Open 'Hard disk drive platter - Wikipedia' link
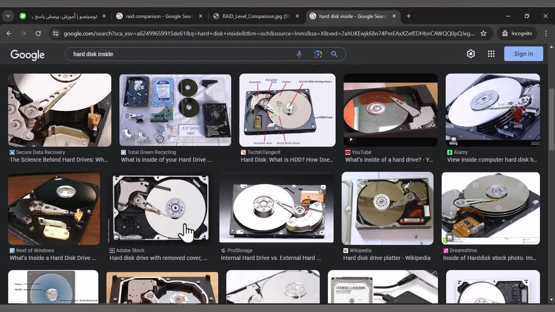The width and height of the screenshot is (555, 312). point(387,258)
